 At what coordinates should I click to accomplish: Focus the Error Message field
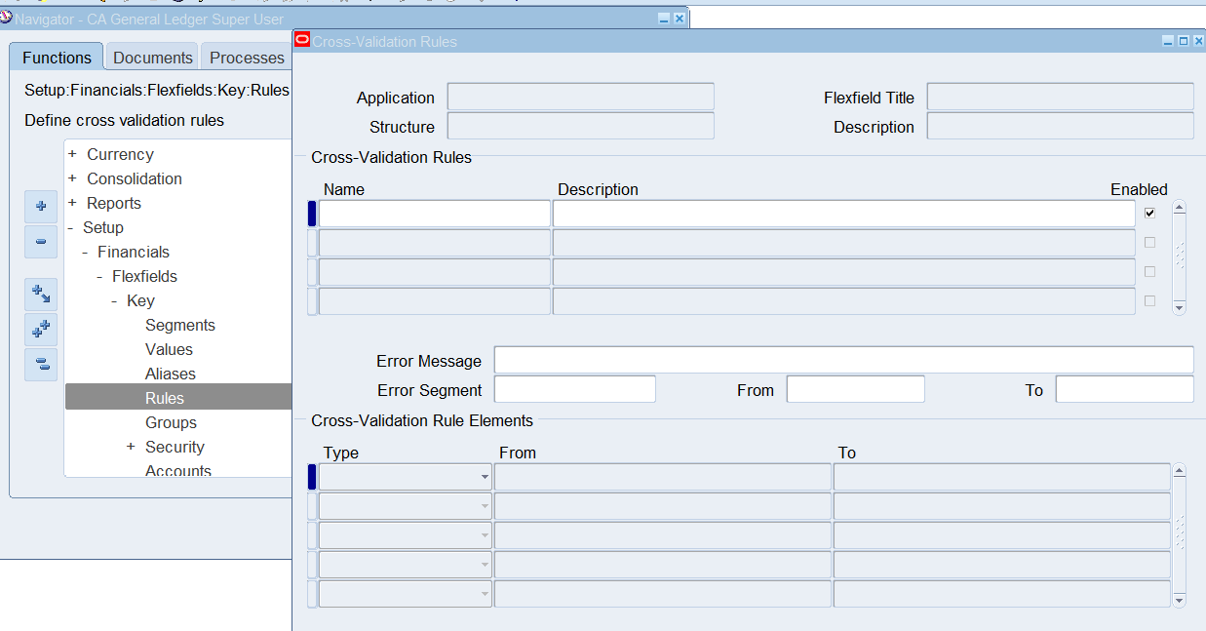pos(844,360)
